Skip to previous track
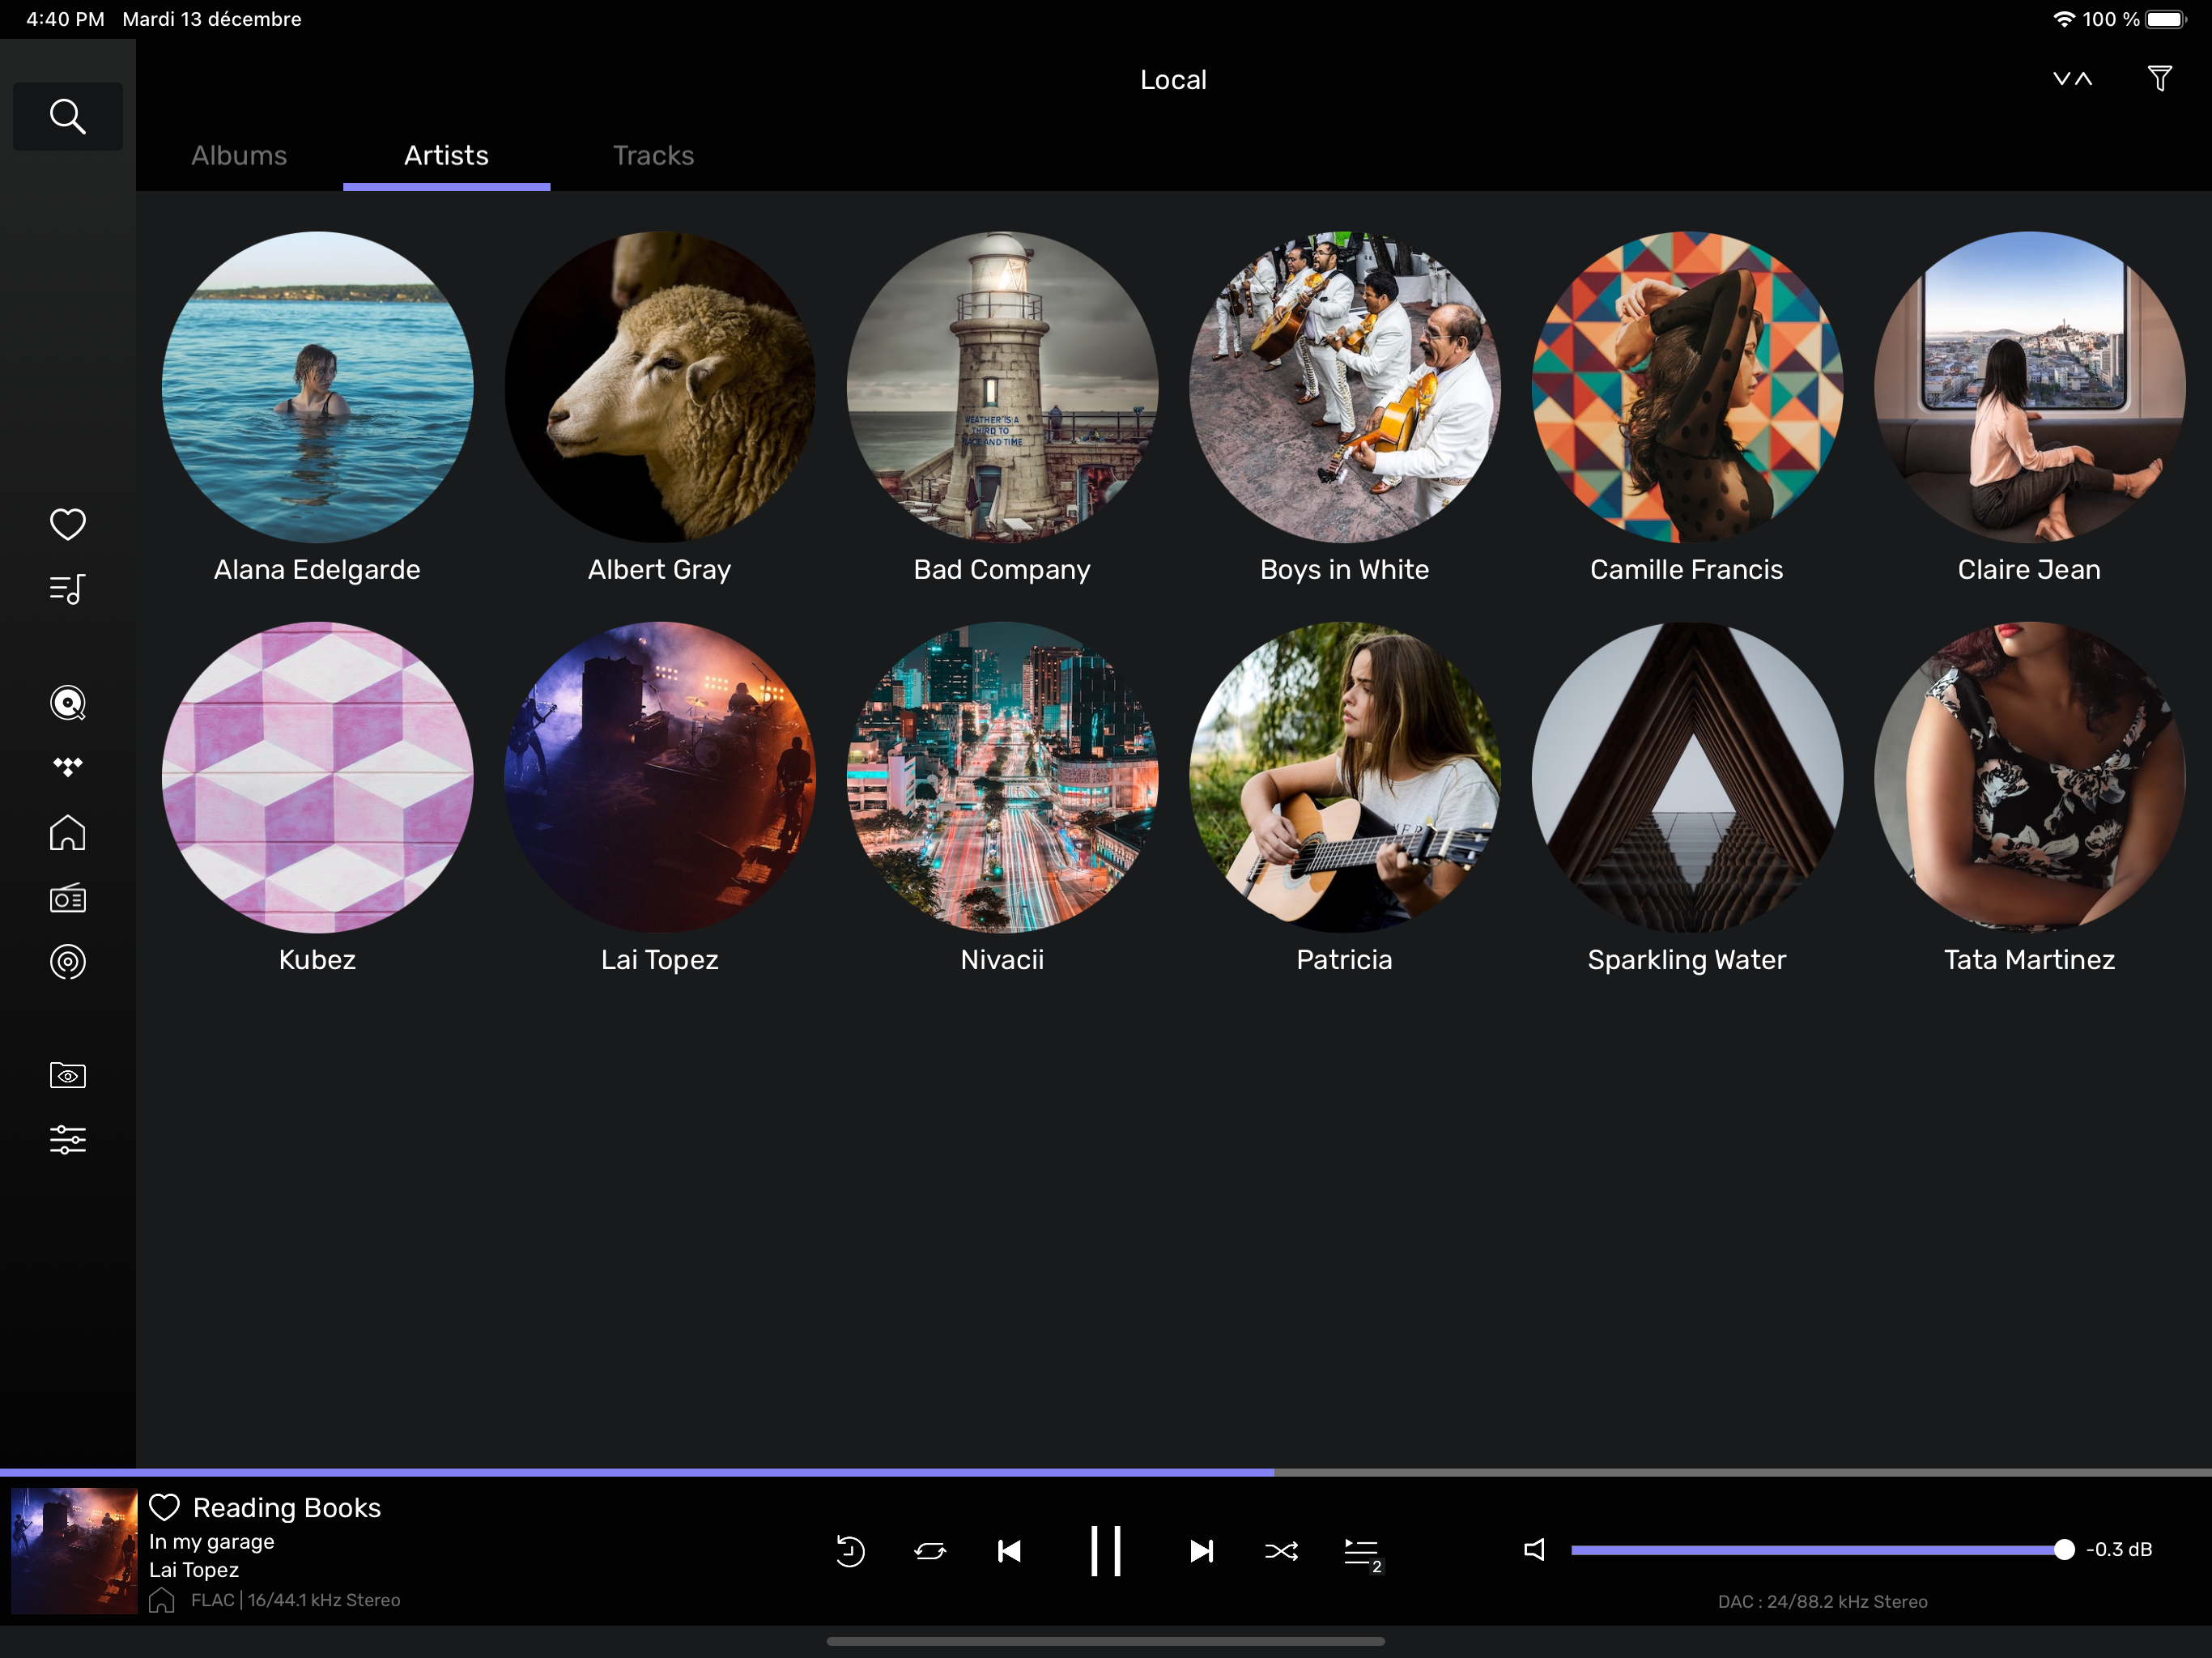2212x1658 pixels. (x=1009, y=1551)
